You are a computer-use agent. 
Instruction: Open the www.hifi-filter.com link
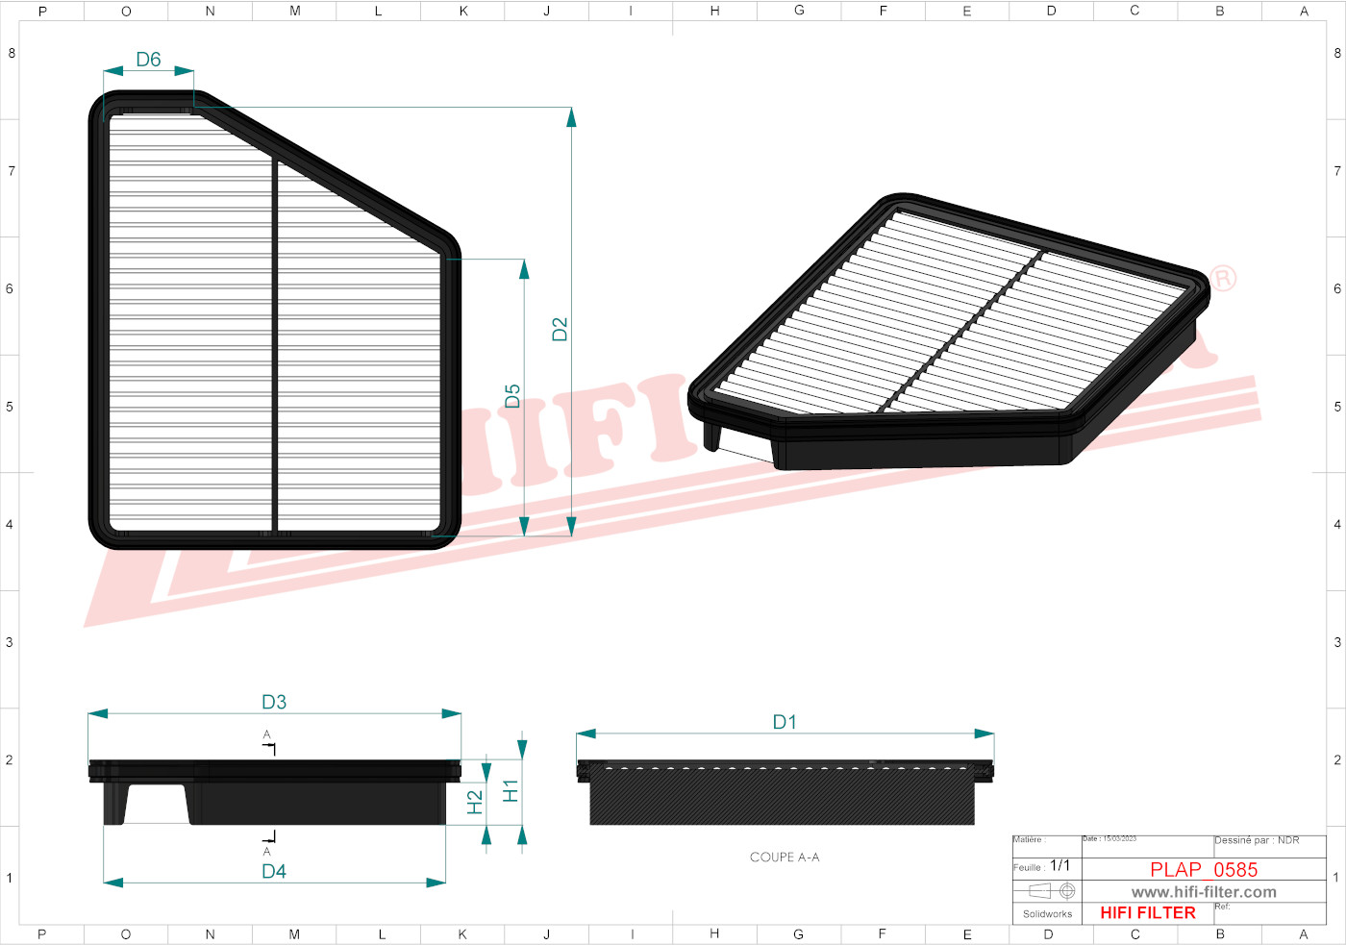pyautogui.click(x=1204, y=892)
